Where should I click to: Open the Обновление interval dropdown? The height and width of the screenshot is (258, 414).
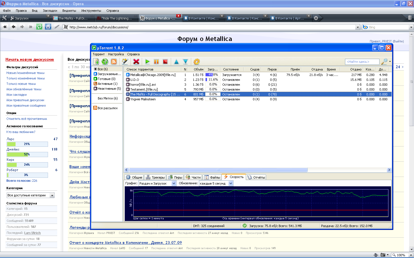(231, 183)
